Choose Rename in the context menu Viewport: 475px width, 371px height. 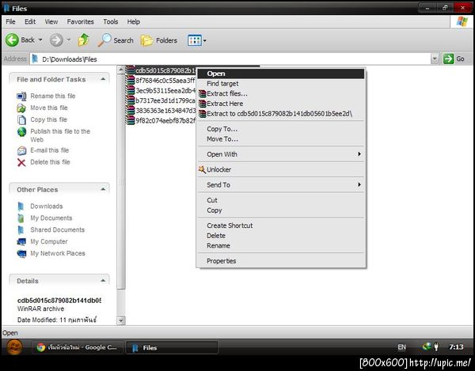click(281, 246)
